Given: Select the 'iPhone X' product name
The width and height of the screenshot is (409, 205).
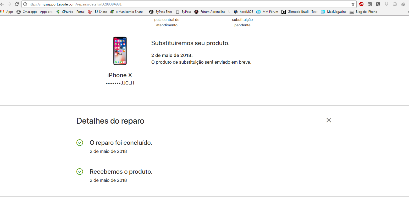Looking at the screenshot, I should pyautogui.click(x=120, y=75).
